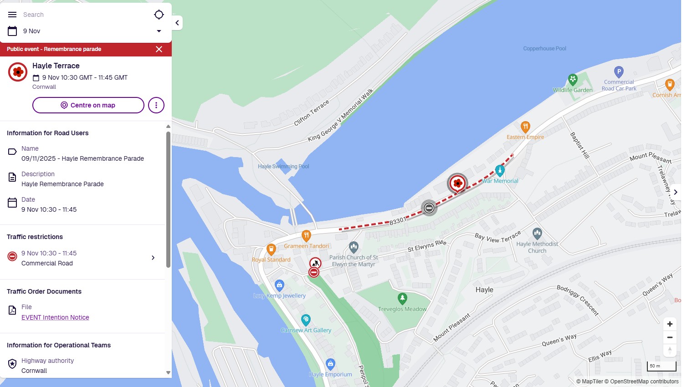Click the roadworks marker near Royal Standard
This screenshot has height=387, width=682.
point(315,263)
